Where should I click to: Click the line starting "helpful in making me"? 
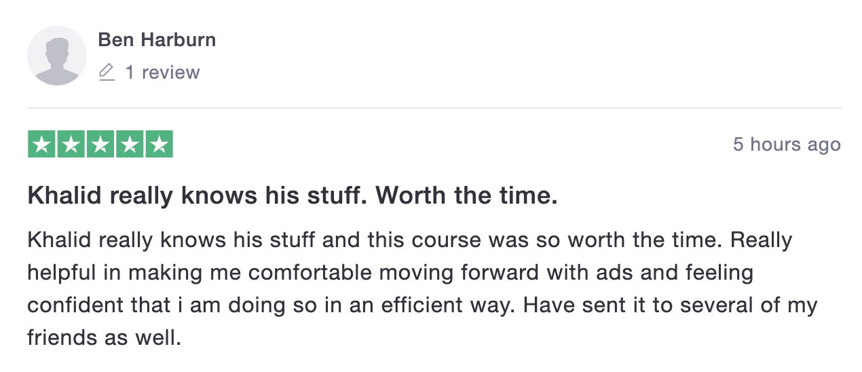tap(390, 273)
